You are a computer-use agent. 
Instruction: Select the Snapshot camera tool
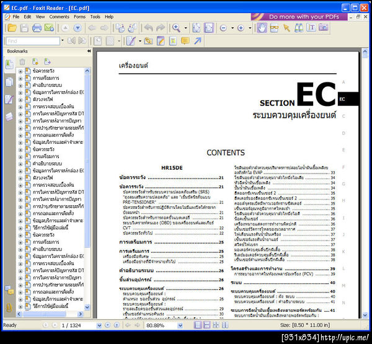(324, 27)
